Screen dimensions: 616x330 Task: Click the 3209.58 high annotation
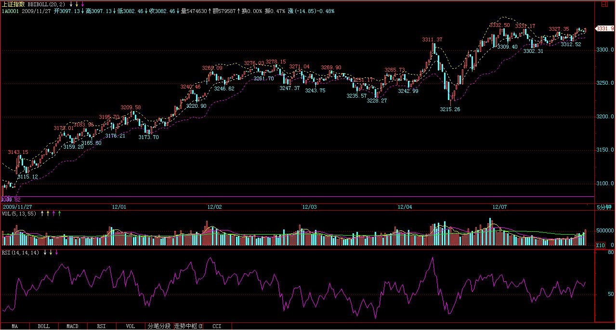pyautogui.click(x=131, y=107)
